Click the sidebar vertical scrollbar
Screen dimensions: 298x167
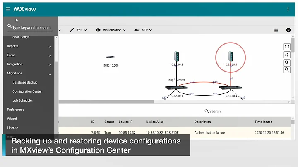[x=56, y=98]
